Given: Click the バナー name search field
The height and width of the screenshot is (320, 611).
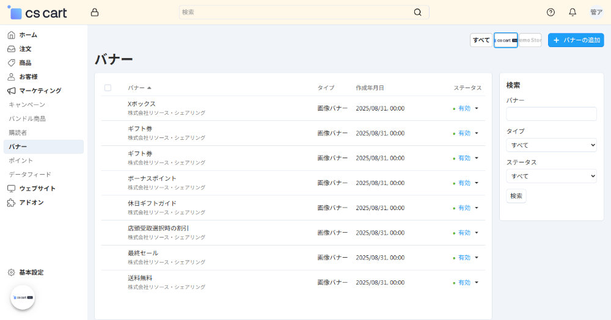Looking at the screenshot, I should tap(551, 114).
